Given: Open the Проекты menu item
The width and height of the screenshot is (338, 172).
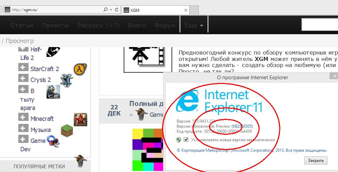Looking at the screenshot, I should click(x=55, y=25).
